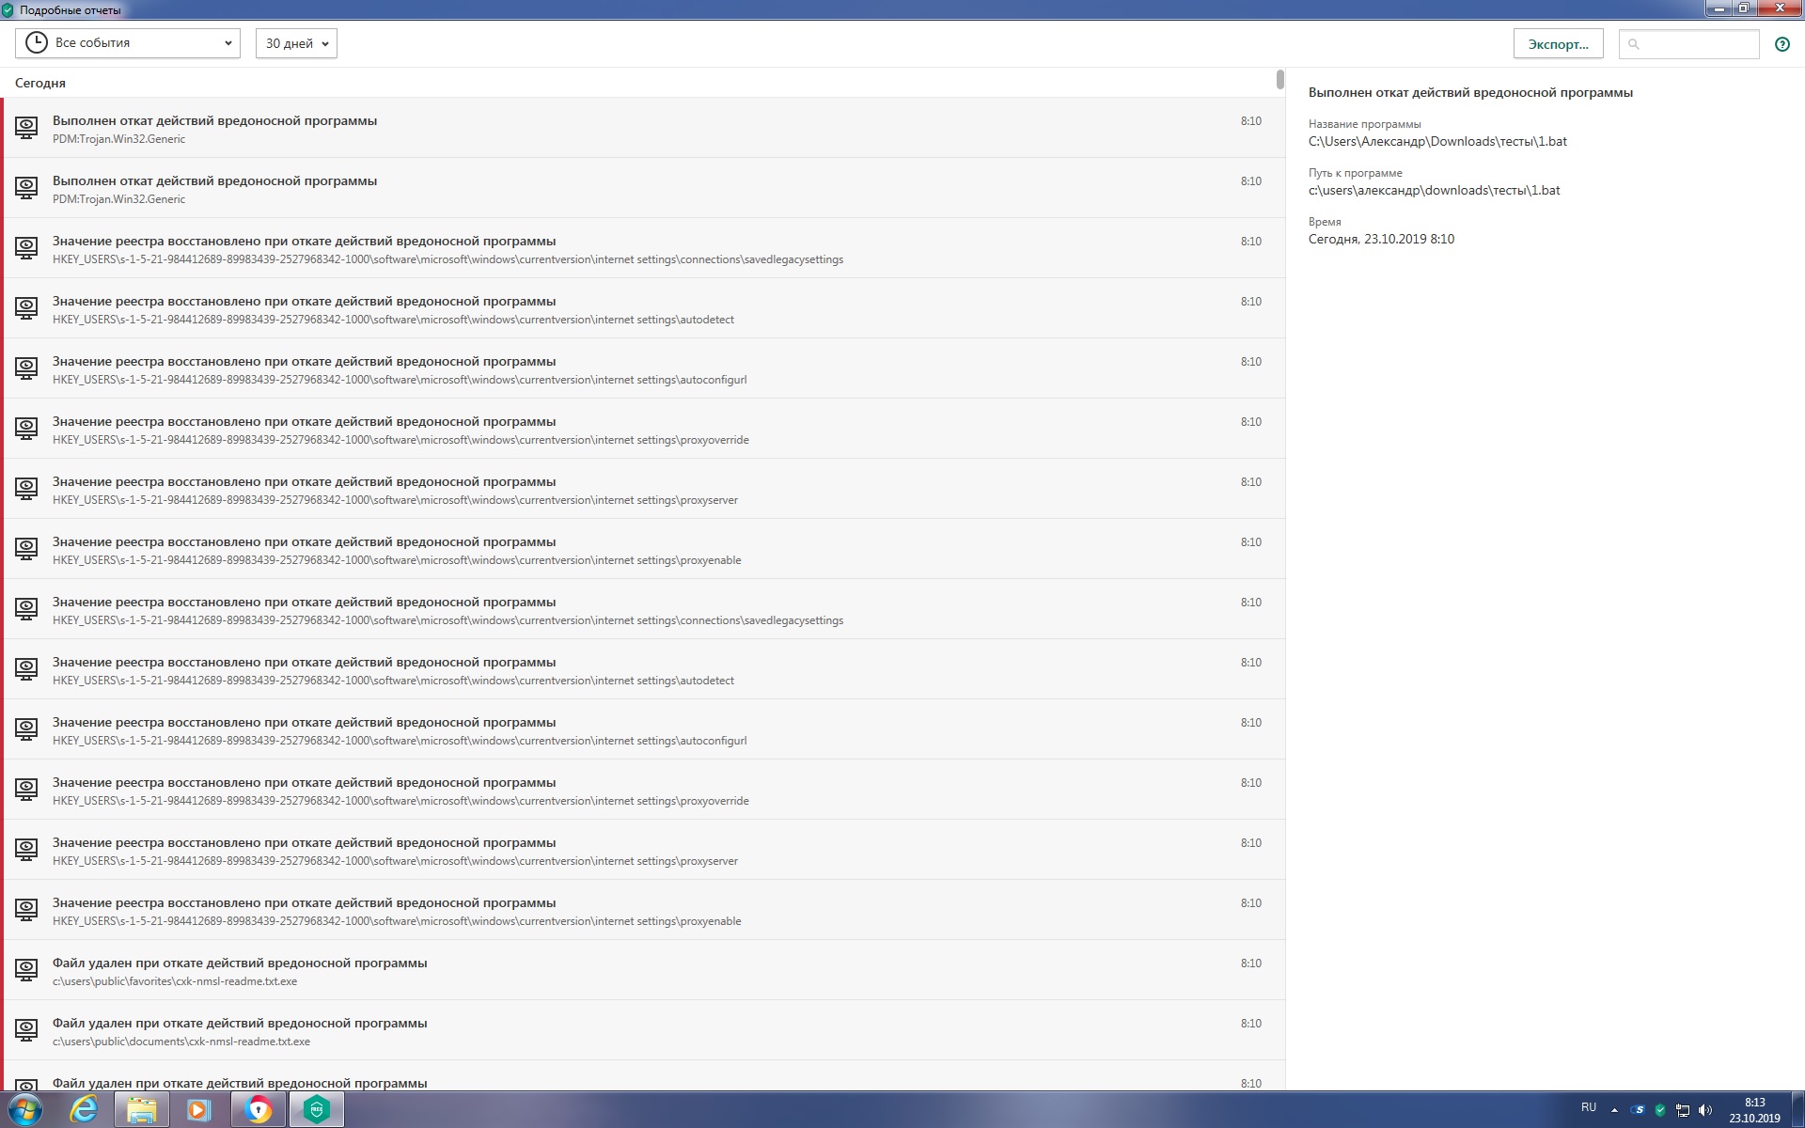The image size is (1805, 1128).
Task: Select file deleted event cxk-nmsl-readme in favorites
Action: pyautogui.click(x=240, y=971)
